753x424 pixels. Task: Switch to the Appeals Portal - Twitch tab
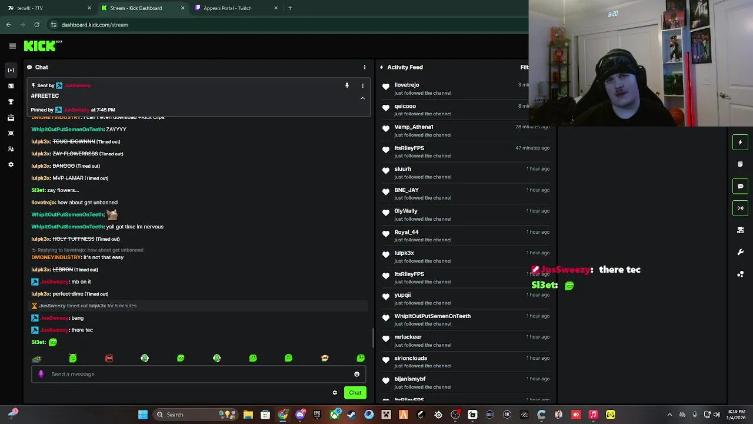coord(236,8)
